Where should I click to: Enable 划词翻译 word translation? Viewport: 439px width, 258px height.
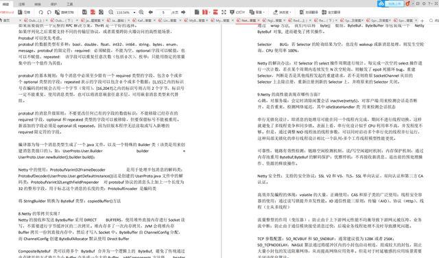(x=309, y=12)
